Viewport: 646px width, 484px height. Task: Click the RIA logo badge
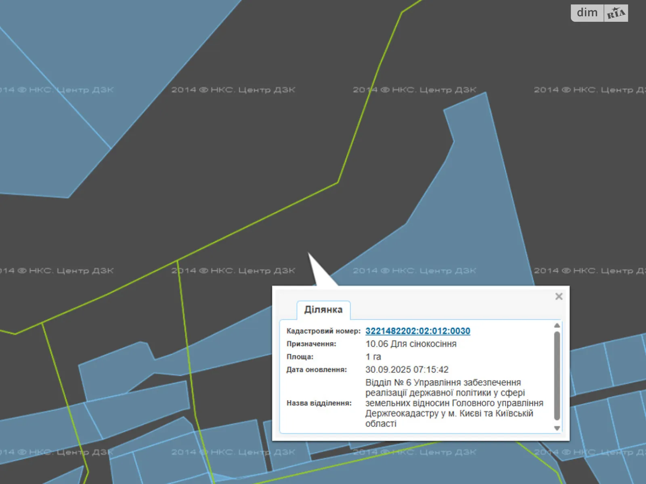pyautogui.click(x=616, y=13)
